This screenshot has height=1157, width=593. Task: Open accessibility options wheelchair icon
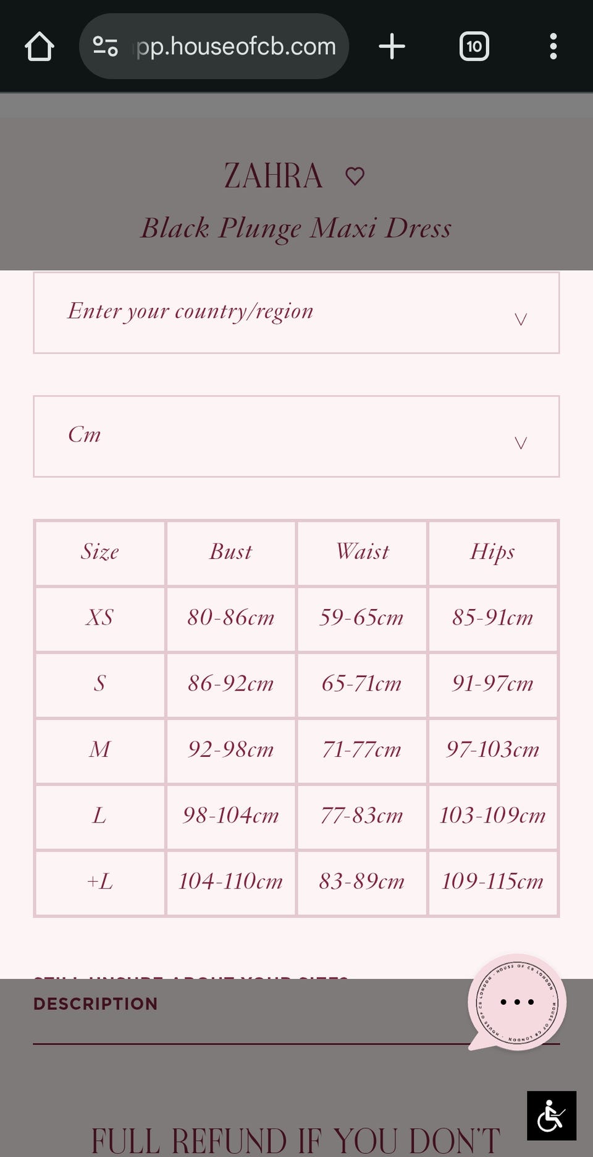[551, 1116]
